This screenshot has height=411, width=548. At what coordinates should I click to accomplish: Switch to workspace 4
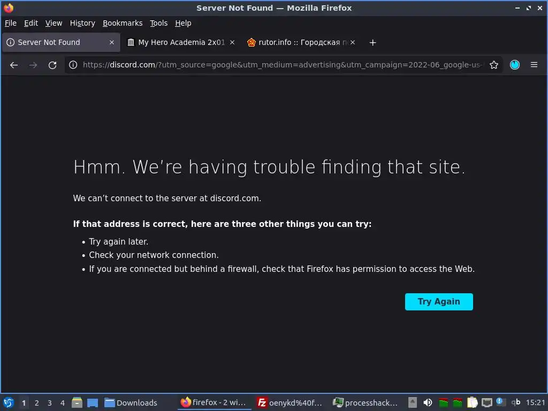click(63, 403)
